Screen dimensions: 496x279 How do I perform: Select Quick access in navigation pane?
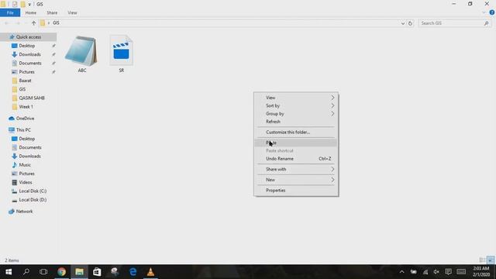[29, 37]
